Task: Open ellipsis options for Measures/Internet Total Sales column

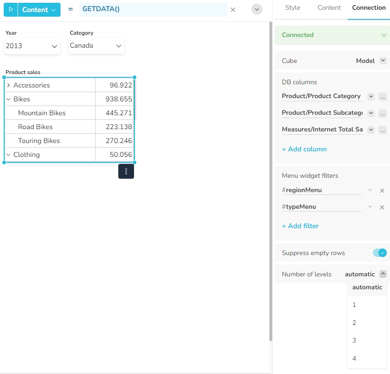Action: pyautogui.click(x=382, y=130)
